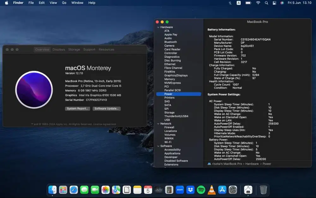Open Spotlight search in the menu bar
The height and width of the screenshot is (198, 316).
coord(266,3)
